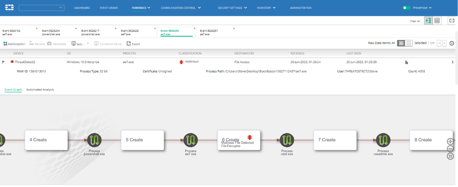
Task: Click the Isolate device button
Action: [x=77, y=44]
